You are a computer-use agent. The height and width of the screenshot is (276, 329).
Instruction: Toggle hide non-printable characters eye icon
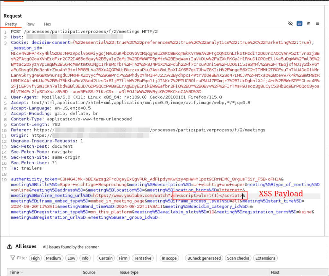[x=290, y=23]
